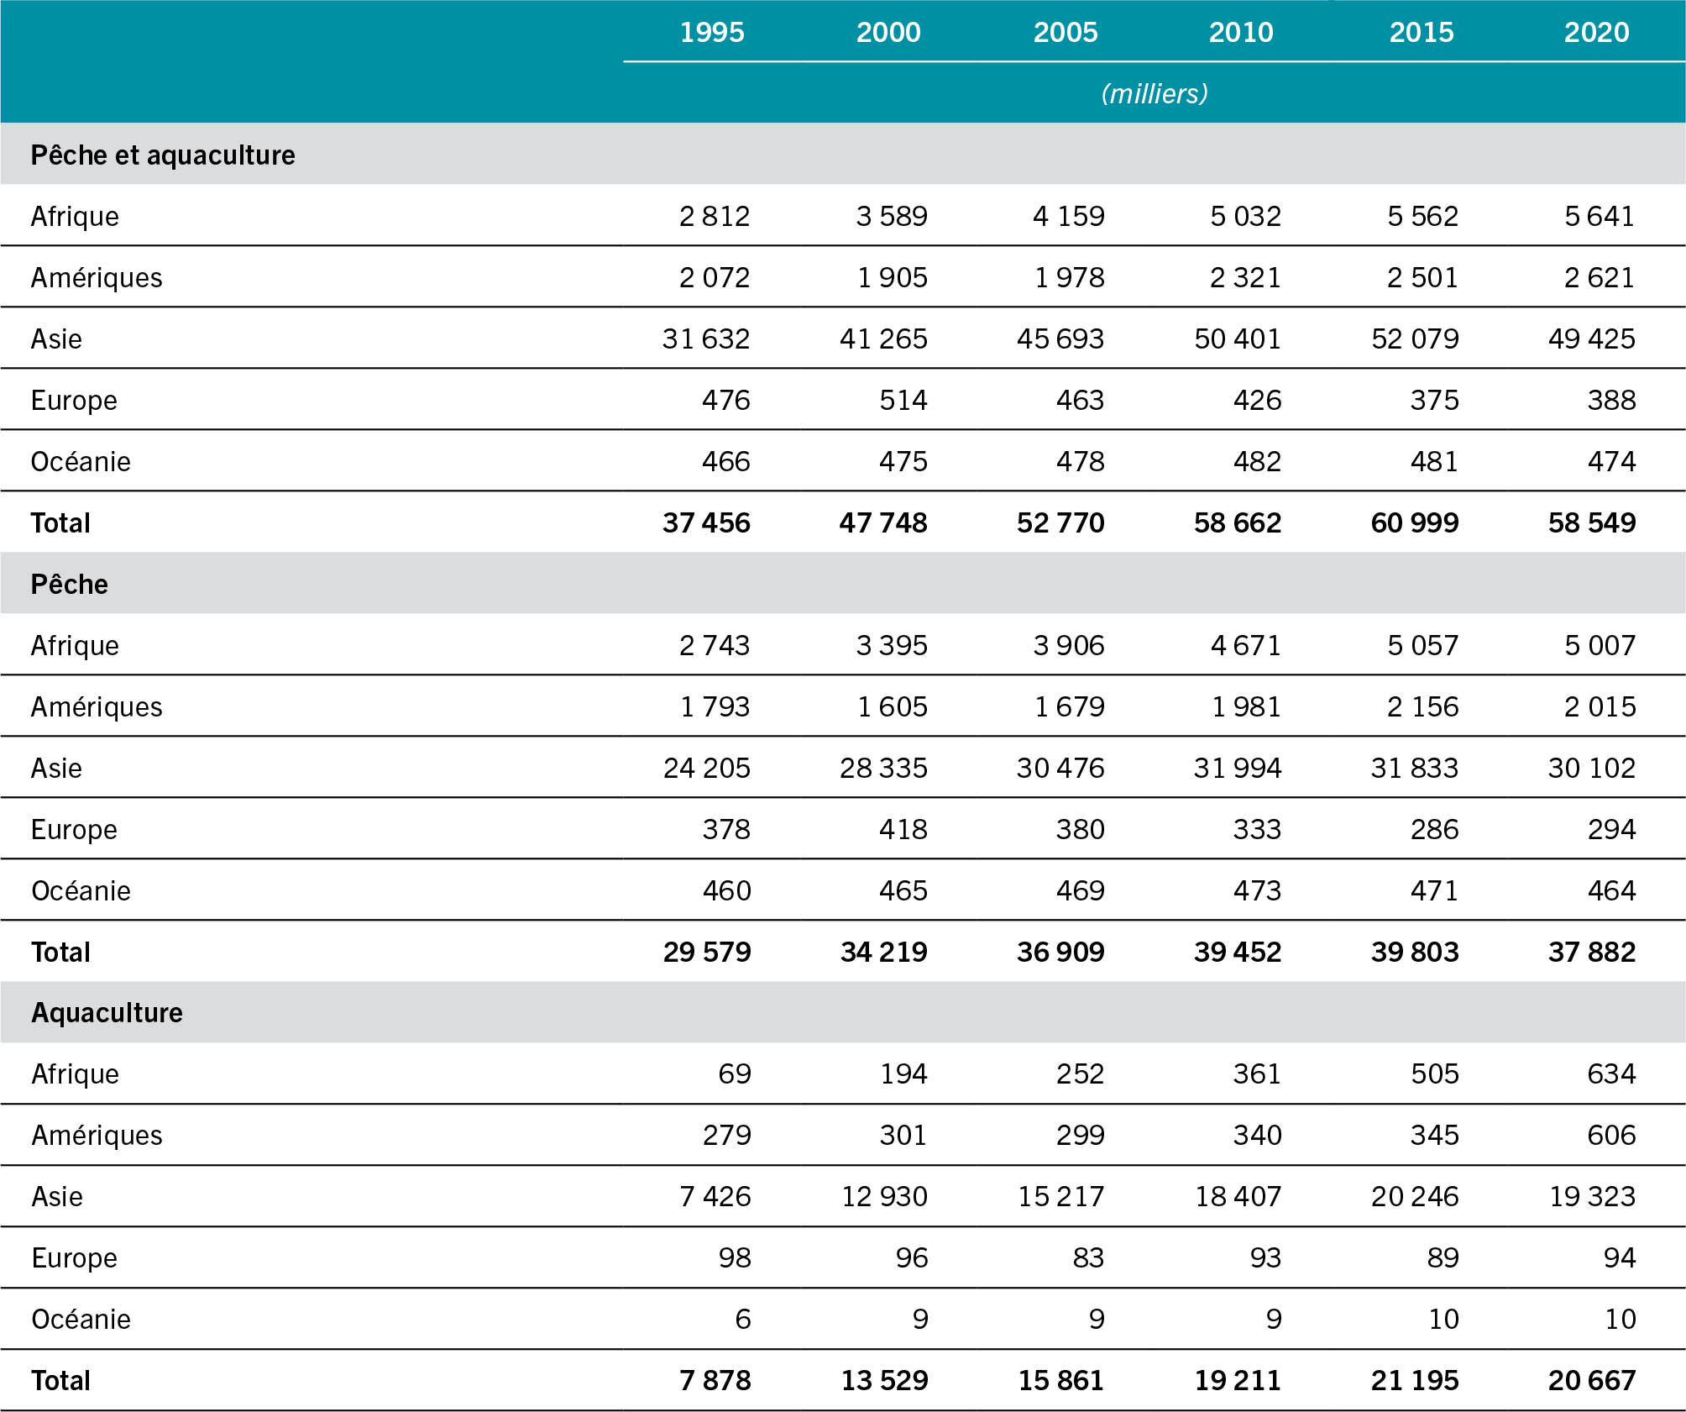The height and width of the screenshot is (1412, 1686).
Task: Click value 1 905 in Amériques row
Action: tap(893, 278)
